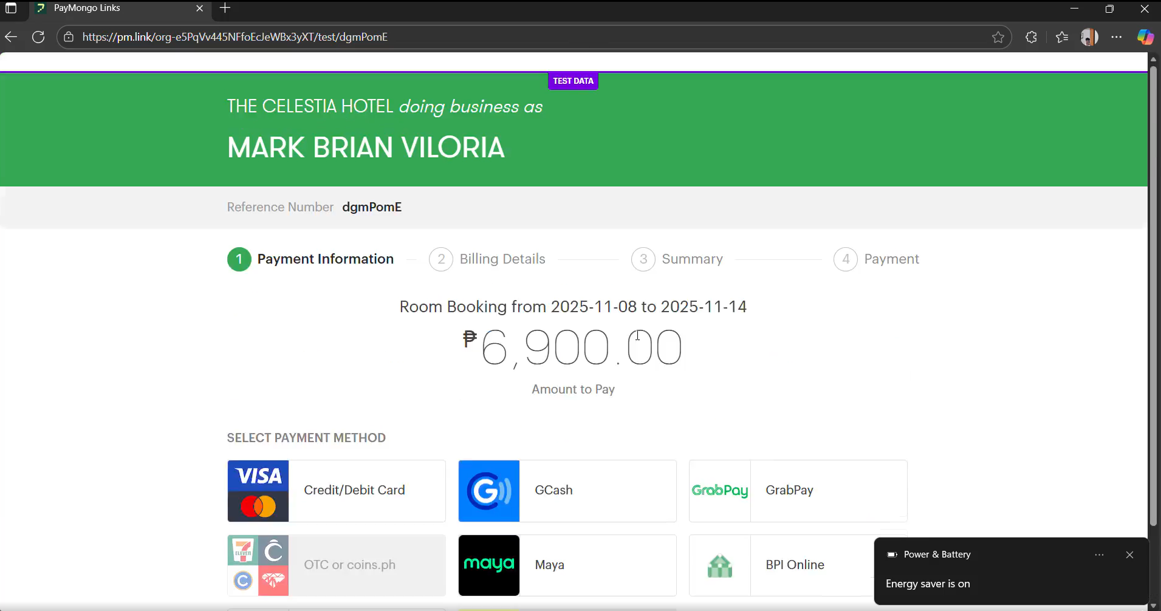Choose Maya payment method
Screen dimensions: 1161x611
[x=567, y=565]
